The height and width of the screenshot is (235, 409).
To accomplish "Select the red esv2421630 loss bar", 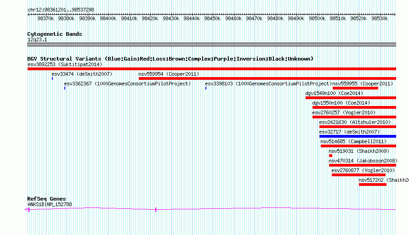I will pos(358,127).
